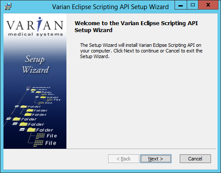
Task: Close the Setup Wizard window
Action: (x=208, y=5)
